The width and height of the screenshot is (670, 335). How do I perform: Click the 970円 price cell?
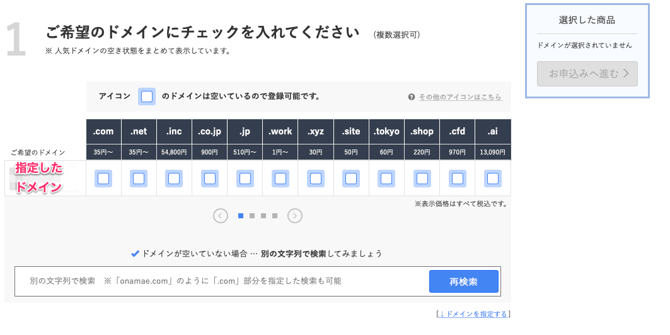[457, 152]
